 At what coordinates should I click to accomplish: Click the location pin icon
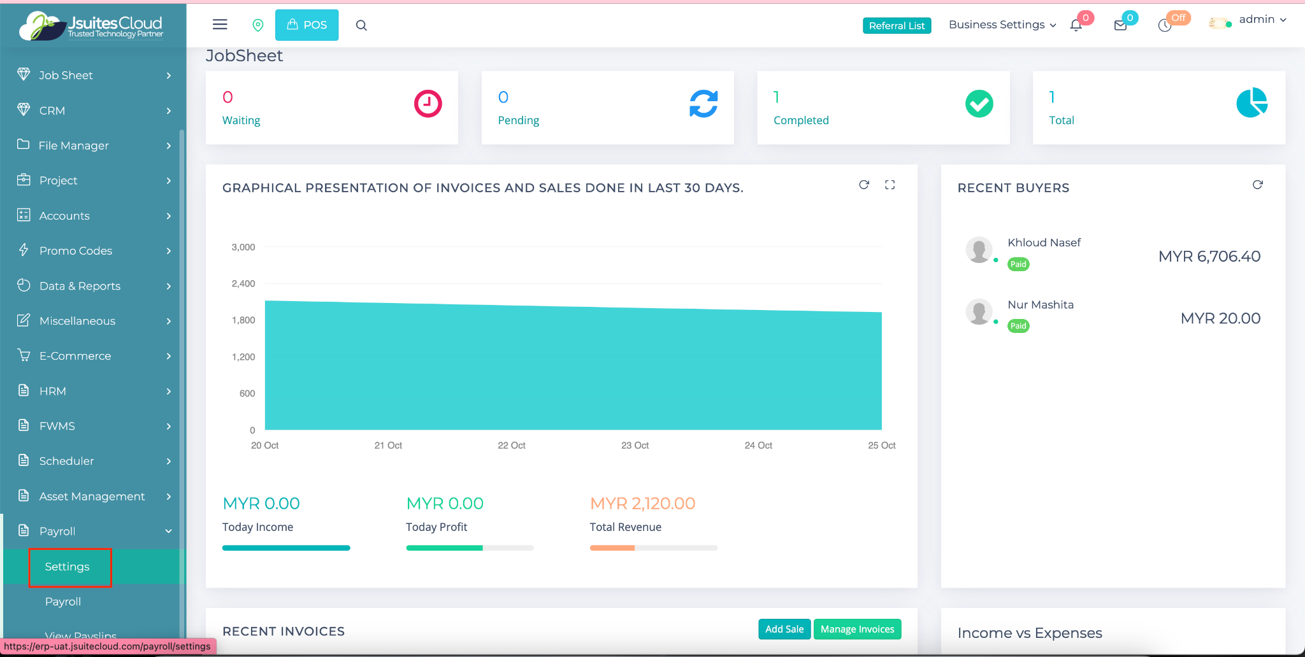click(x=258, y=25)
